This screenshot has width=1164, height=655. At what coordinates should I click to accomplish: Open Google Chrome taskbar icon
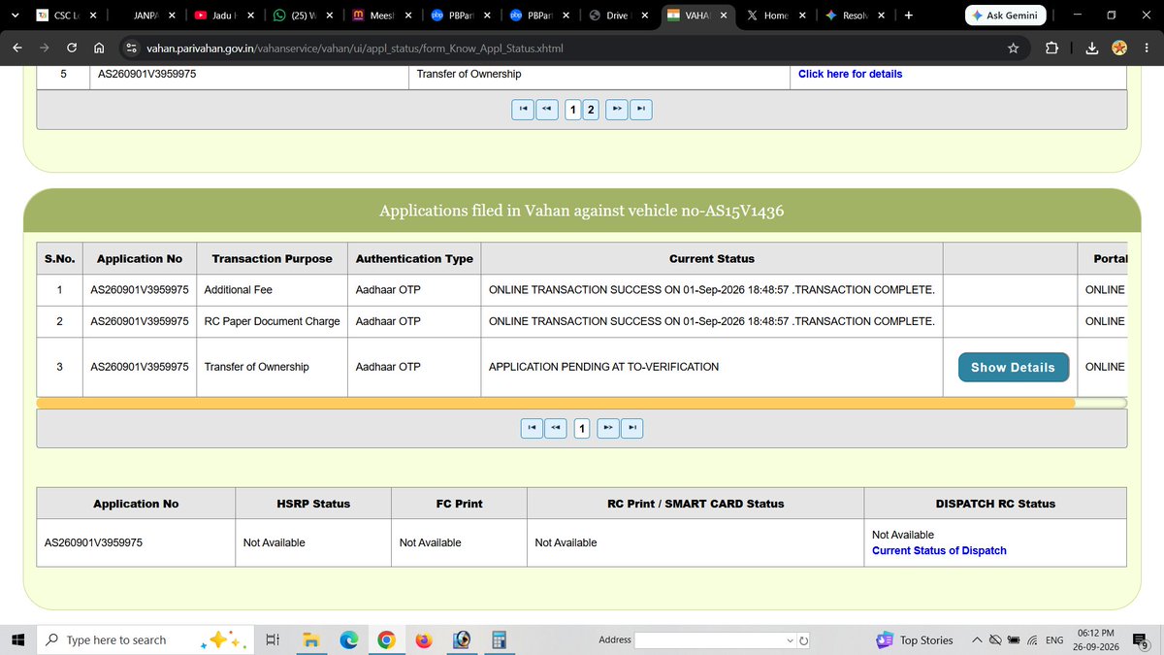click(386, 639)
